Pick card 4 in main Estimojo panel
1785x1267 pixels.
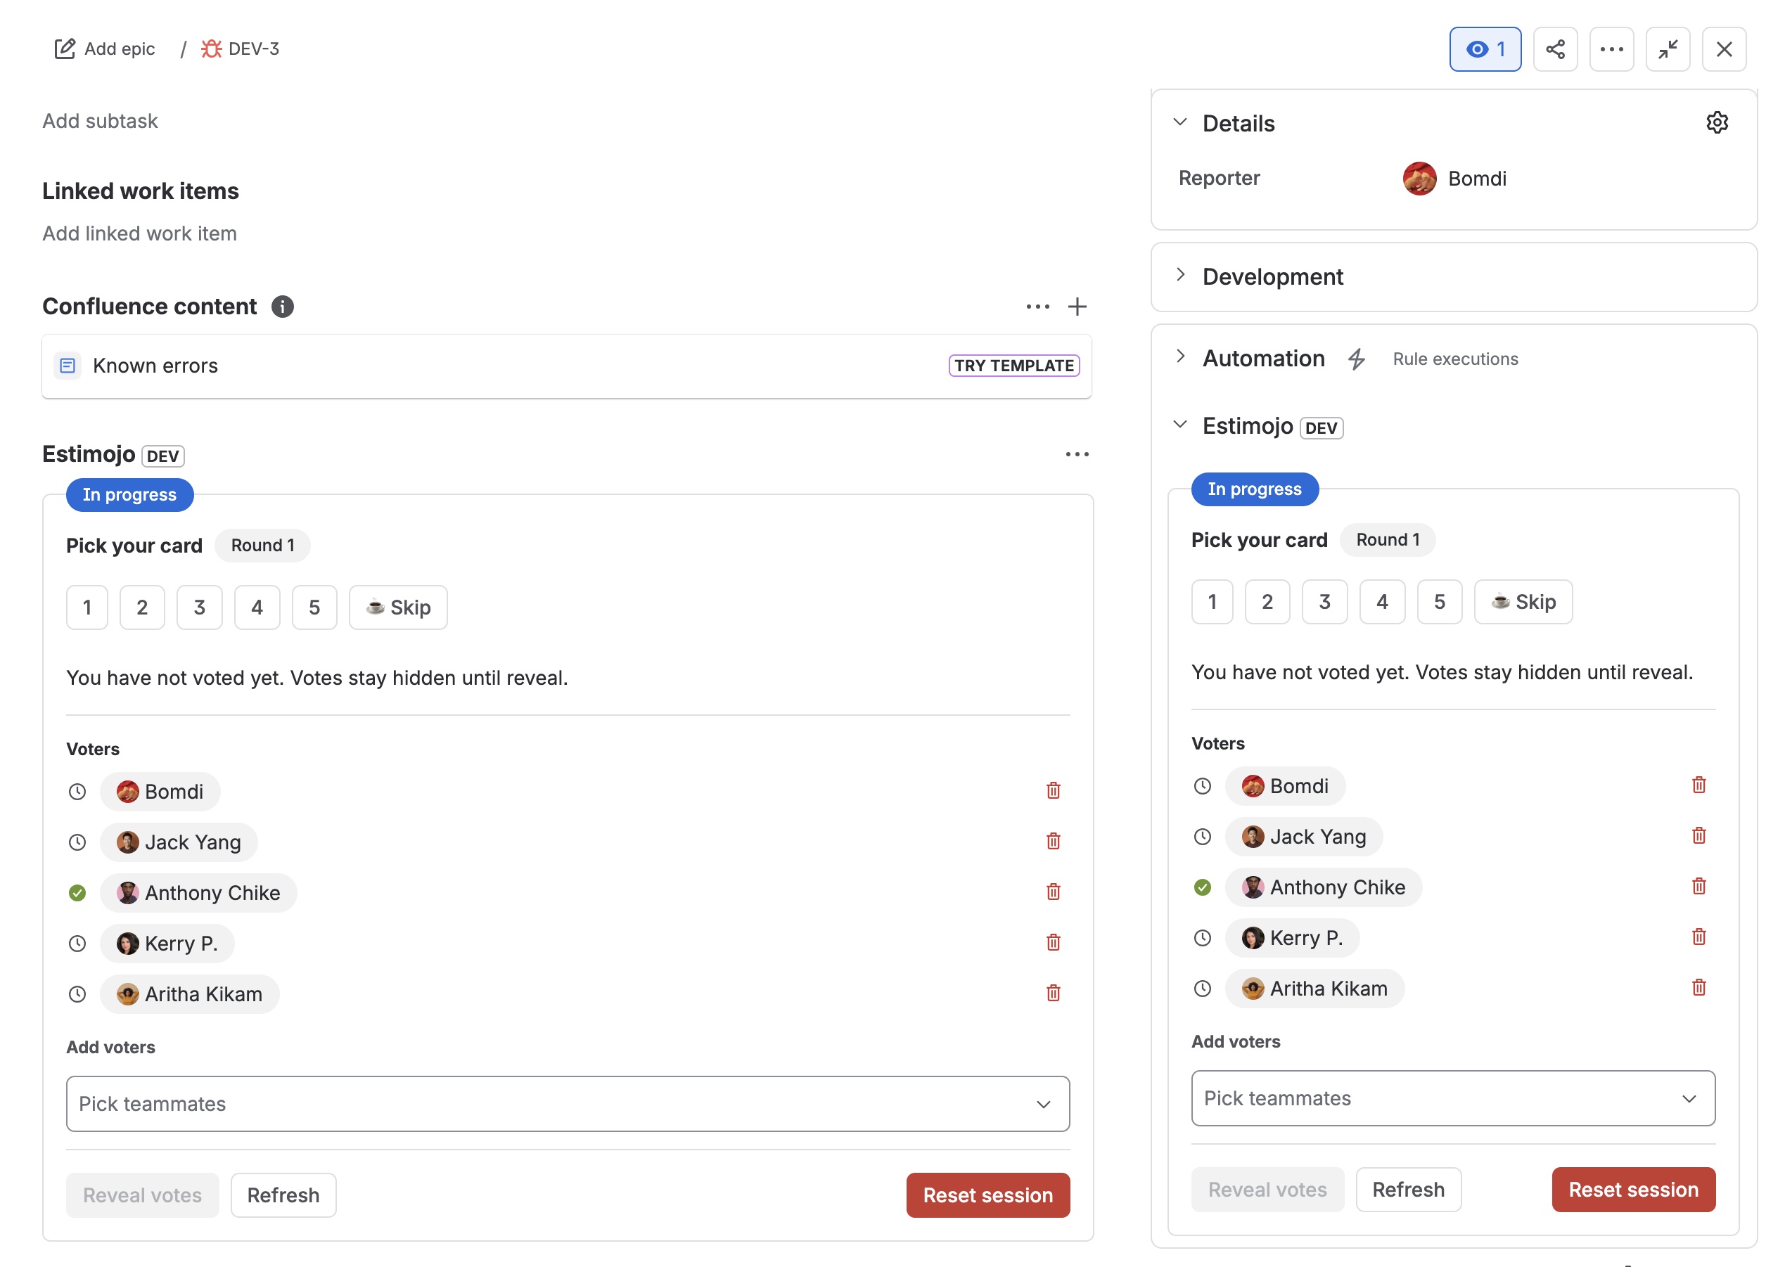[257, 607]
